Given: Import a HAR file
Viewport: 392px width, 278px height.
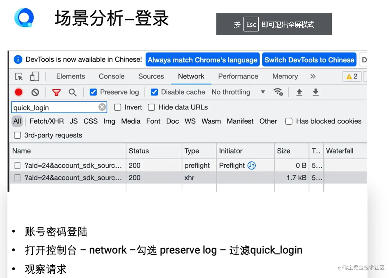Looking at the screenshot, I should pyautogui.click(x=299, y=92).
